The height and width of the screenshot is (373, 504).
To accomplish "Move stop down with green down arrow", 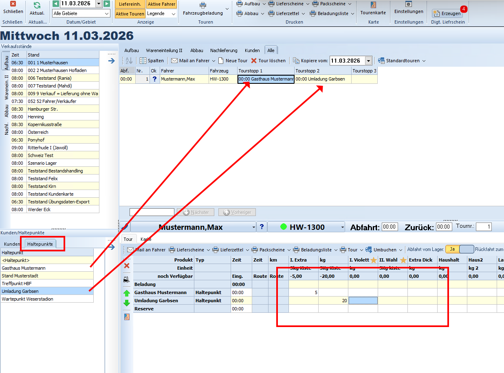I will 127,303.
